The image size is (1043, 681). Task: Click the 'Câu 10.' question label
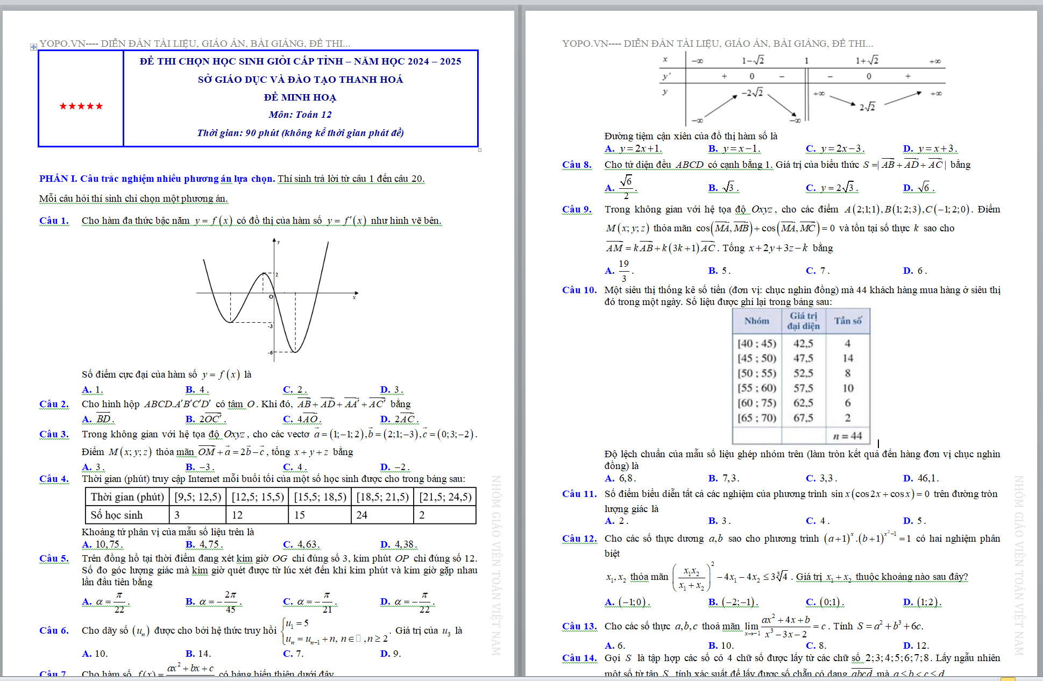[579, 290]
